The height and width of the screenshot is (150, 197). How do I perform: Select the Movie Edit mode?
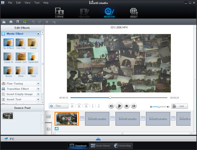109,13
